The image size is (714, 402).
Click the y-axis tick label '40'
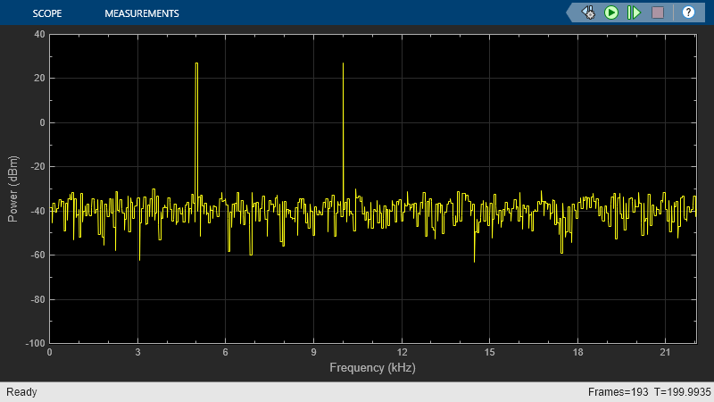coord(39,34)
